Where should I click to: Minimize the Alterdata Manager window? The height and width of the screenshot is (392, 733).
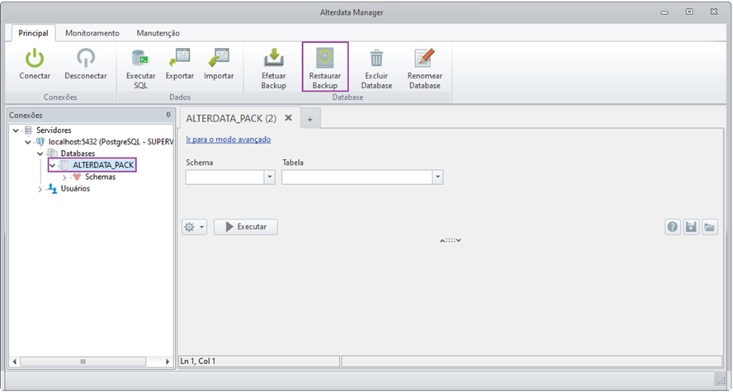tap(664, 12)
